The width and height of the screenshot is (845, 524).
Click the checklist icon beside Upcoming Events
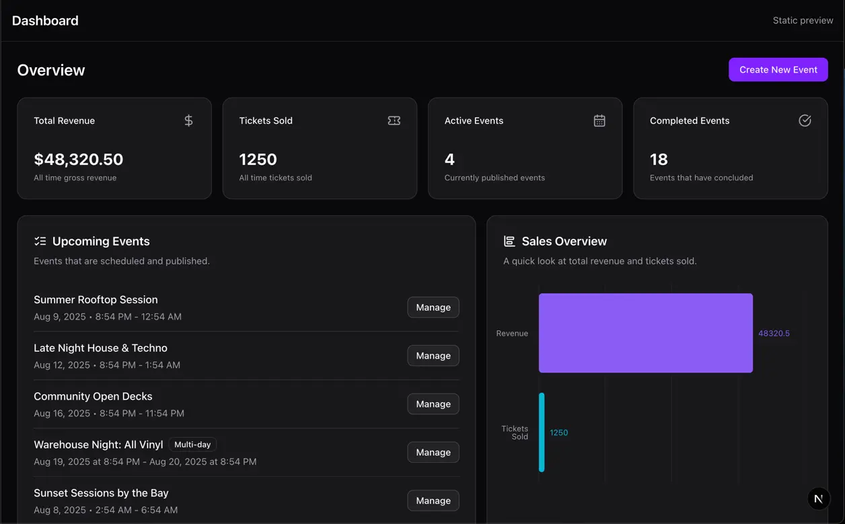click(x=39, y=241)
